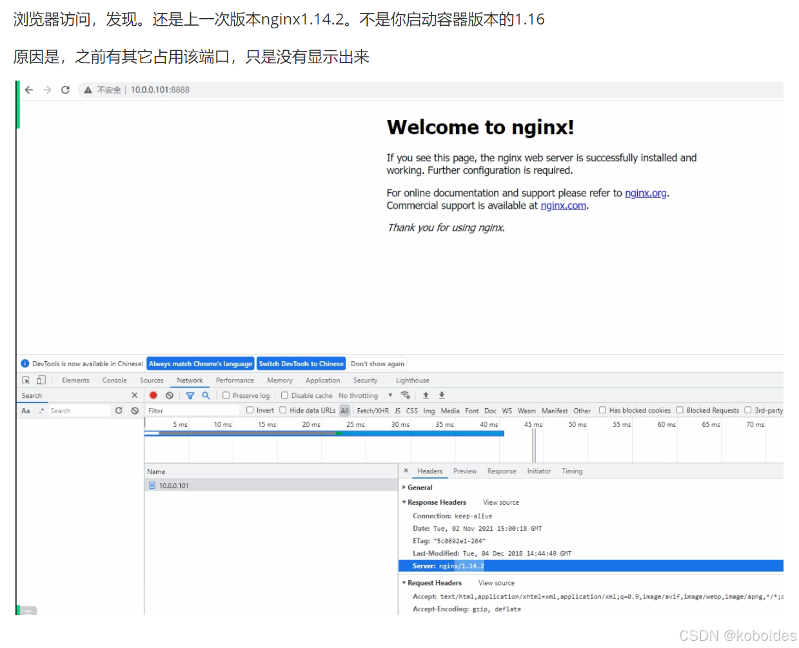The height and width of the screenshot is (648, 799).
Task: Refresh the search results
Action: point(119,411)
